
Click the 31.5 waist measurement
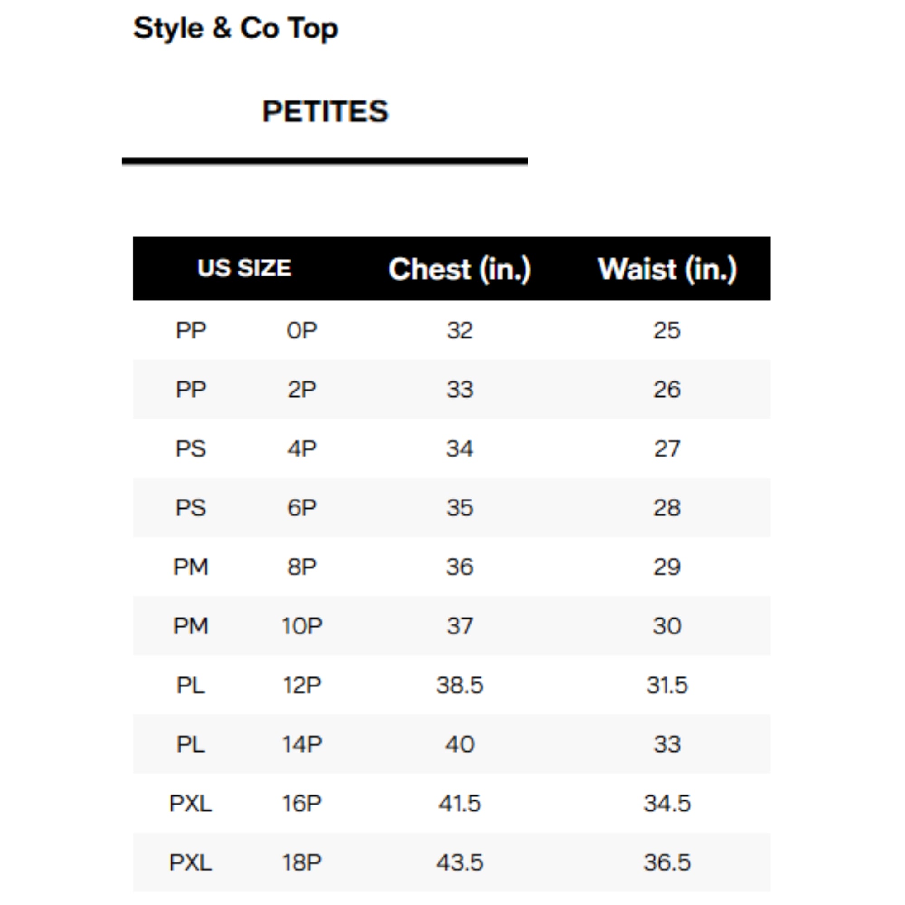coord(667,685)
